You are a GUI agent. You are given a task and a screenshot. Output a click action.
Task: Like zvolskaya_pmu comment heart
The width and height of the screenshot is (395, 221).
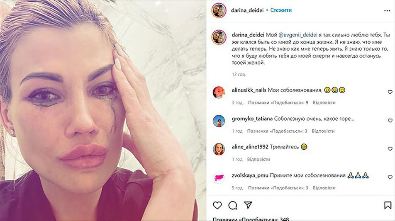coord(390,177)
